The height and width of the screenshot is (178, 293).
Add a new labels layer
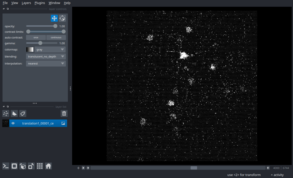point(23,113)
